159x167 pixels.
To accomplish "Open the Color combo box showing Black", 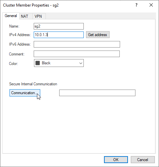I will click(59, 63).
